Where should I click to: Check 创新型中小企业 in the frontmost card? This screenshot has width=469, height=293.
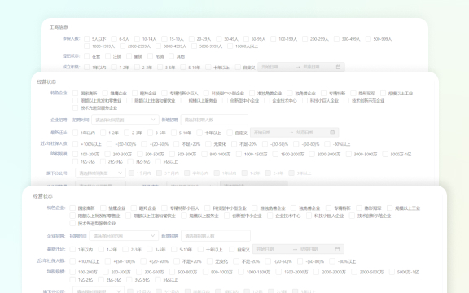226,216
